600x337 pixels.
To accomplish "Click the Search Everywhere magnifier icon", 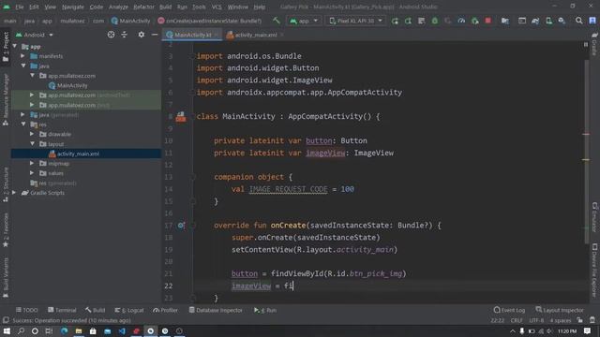I will click(x=579, y=21).
